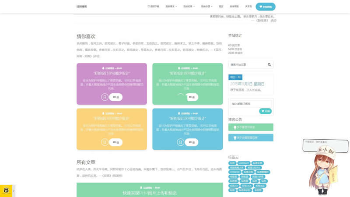Click the white pill button on purple card

coord(115,97)
